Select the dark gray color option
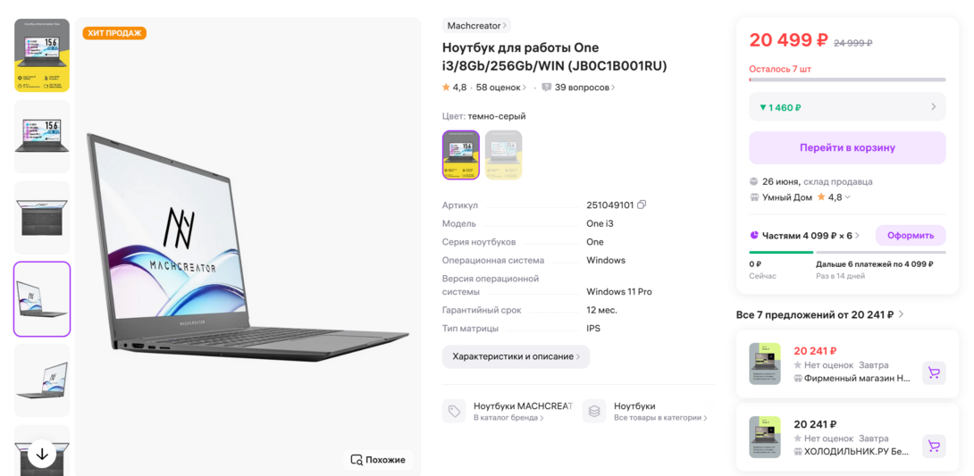The width and height of the screenshot is (974, 476). [461, 154]
